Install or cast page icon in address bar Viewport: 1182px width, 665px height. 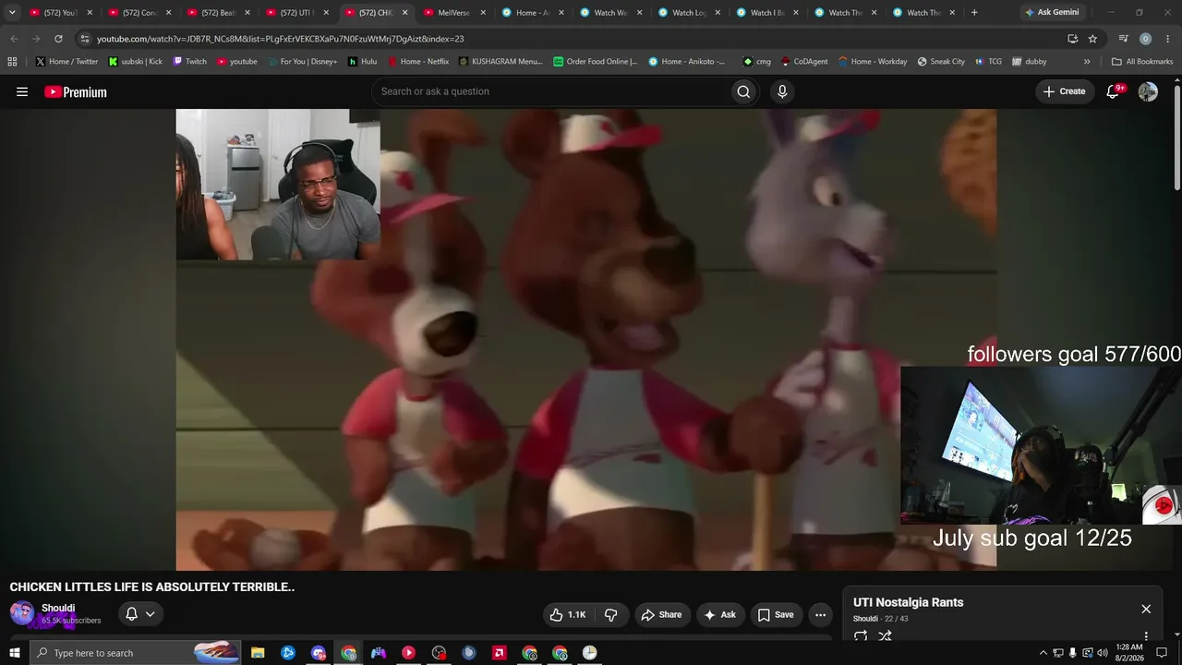point(1072,39)
